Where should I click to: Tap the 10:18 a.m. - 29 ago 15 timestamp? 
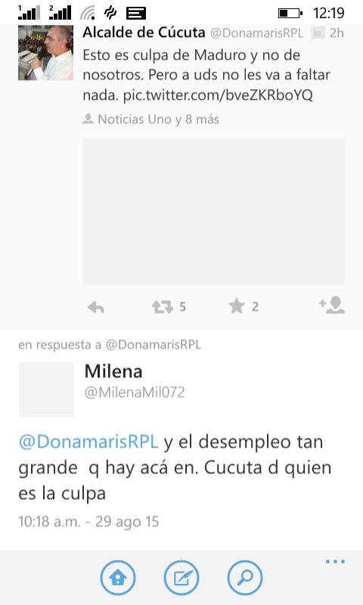[x=88, y=522]
